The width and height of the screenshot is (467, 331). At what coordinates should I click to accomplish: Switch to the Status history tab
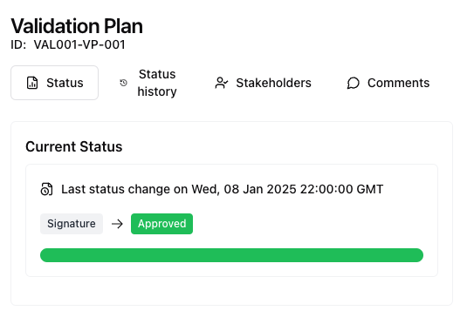point(148,83)
